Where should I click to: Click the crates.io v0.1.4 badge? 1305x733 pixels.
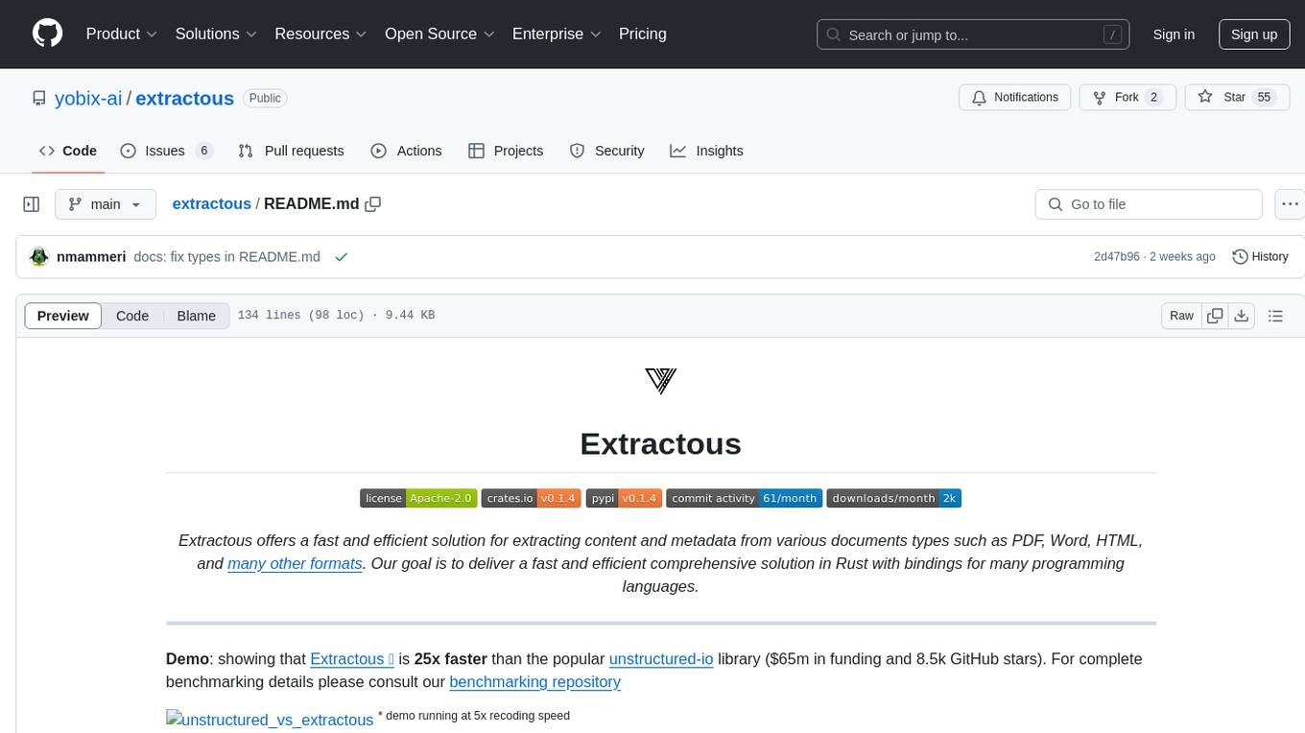[x=531, y=498]
